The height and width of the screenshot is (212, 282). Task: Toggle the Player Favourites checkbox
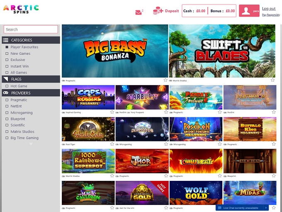7,47
